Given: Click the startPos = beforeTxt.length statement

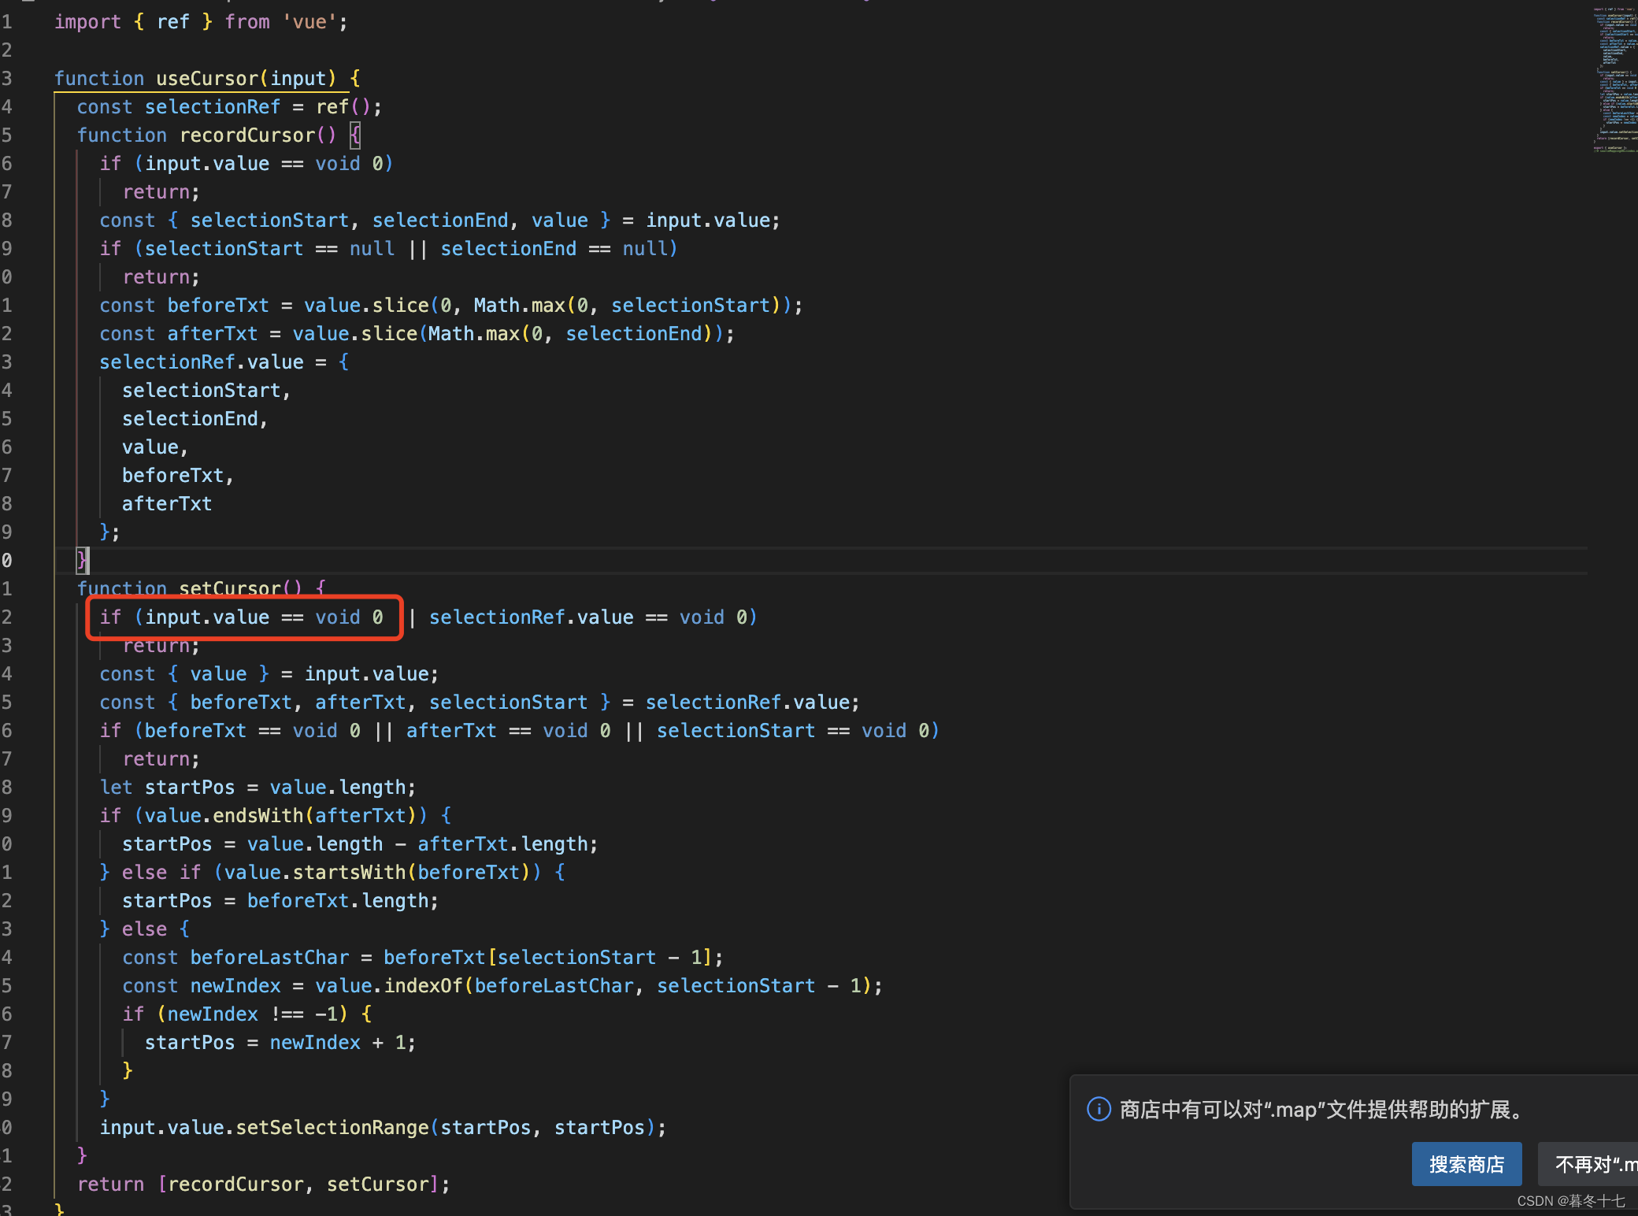Looking at the screenshot, I should [x=280, y=901].
